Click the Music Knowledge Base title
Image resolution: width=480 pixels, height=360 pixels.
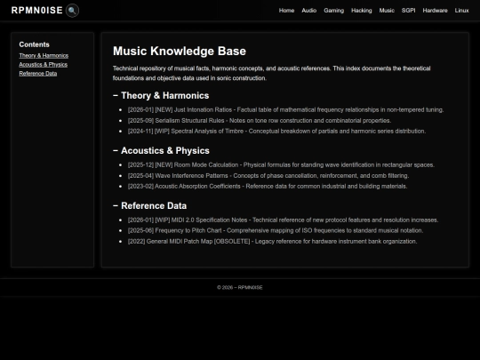pyautogui.click(x=180, y=52)
